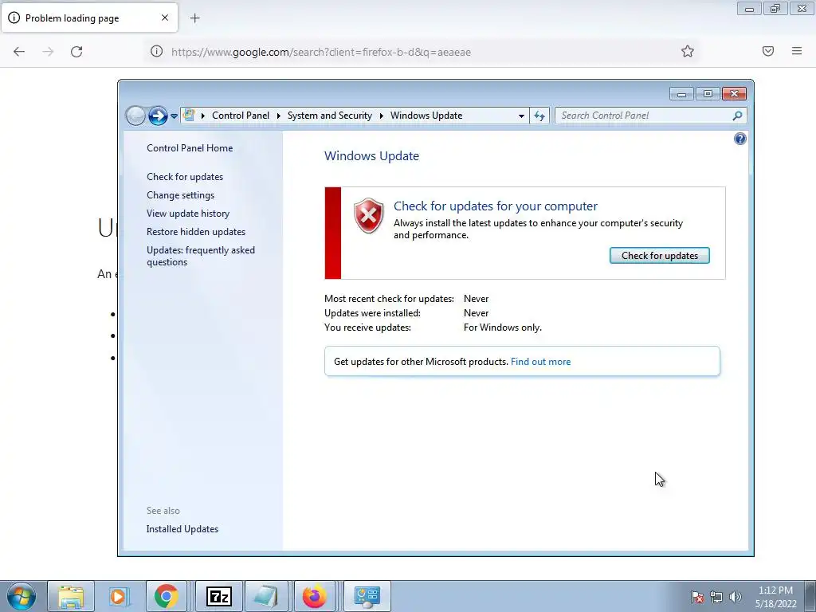Viewport: 816px width, 612px height.
Task: Click the Windows Update help question-mark icon
Action: tap(739, 139)
